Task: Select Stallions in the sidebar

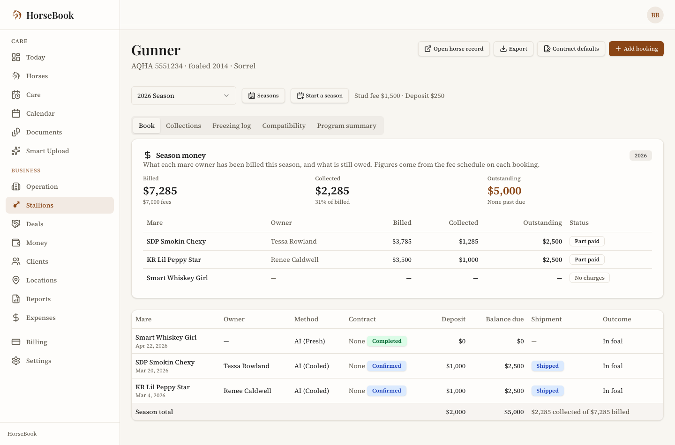Action: (x=60, y=205)
